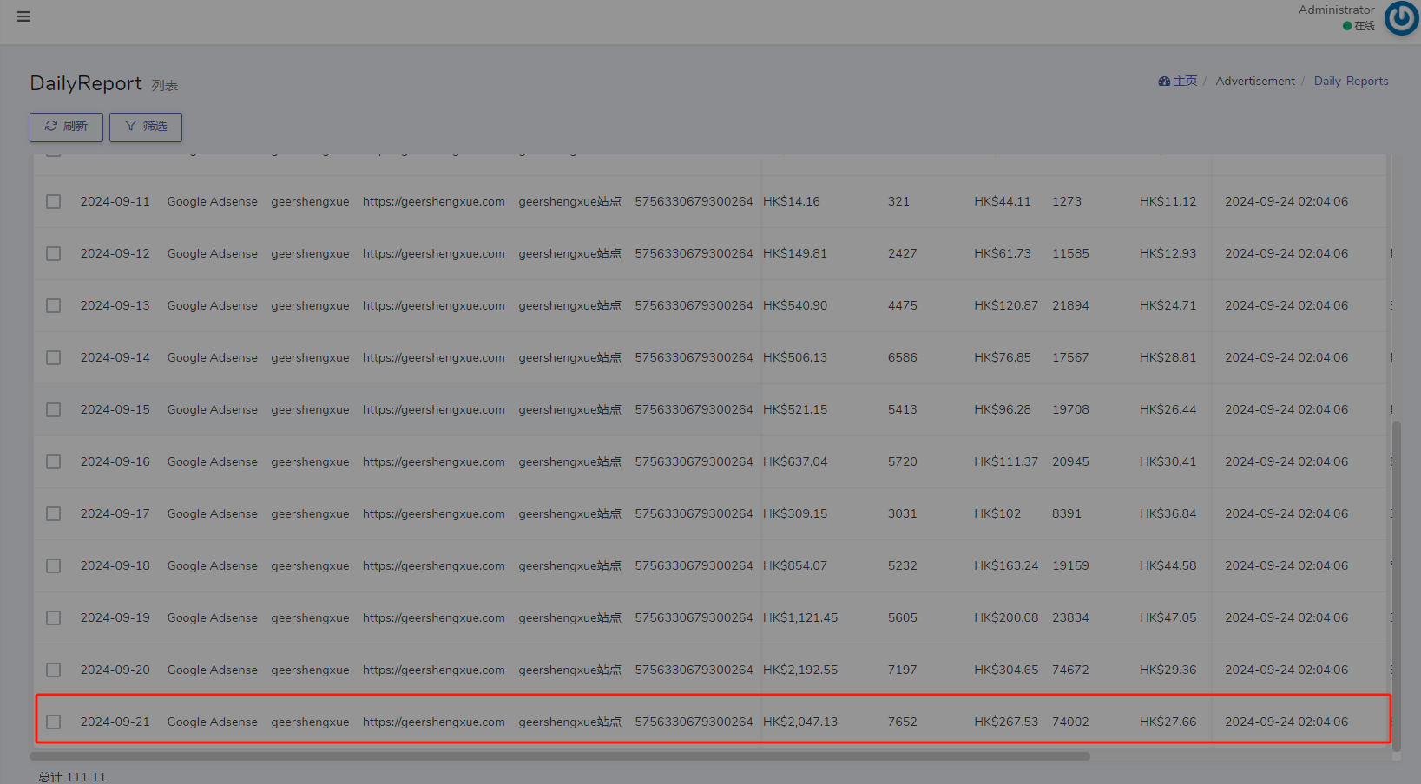This screenshot has height=784, width=1421.
Task: Click the DailyReport page title
Action: click(86, 83)
